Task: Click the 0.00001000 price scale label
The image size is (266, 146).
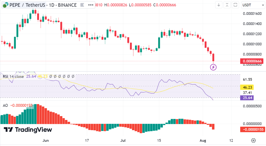Action: pos(252,44)
